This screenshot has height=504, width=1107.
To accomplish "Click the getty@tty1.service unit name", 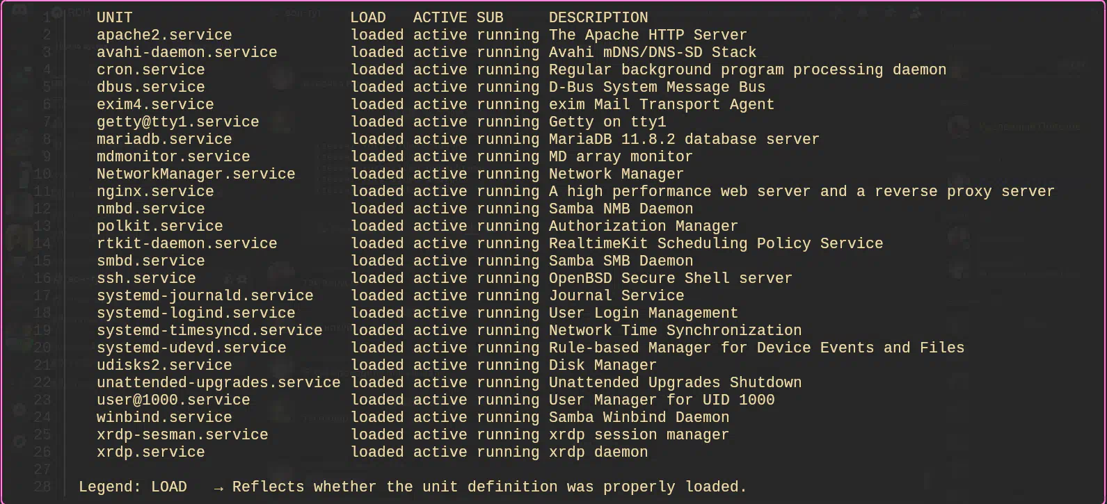I will [x=177, y=122].
